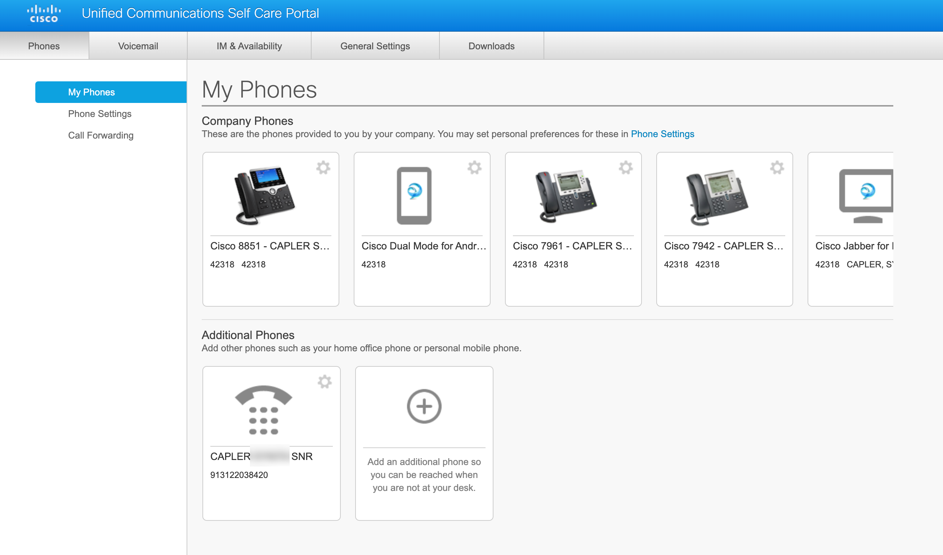Open settings gear on Cisco Dual Mode card

click(475, 168)
